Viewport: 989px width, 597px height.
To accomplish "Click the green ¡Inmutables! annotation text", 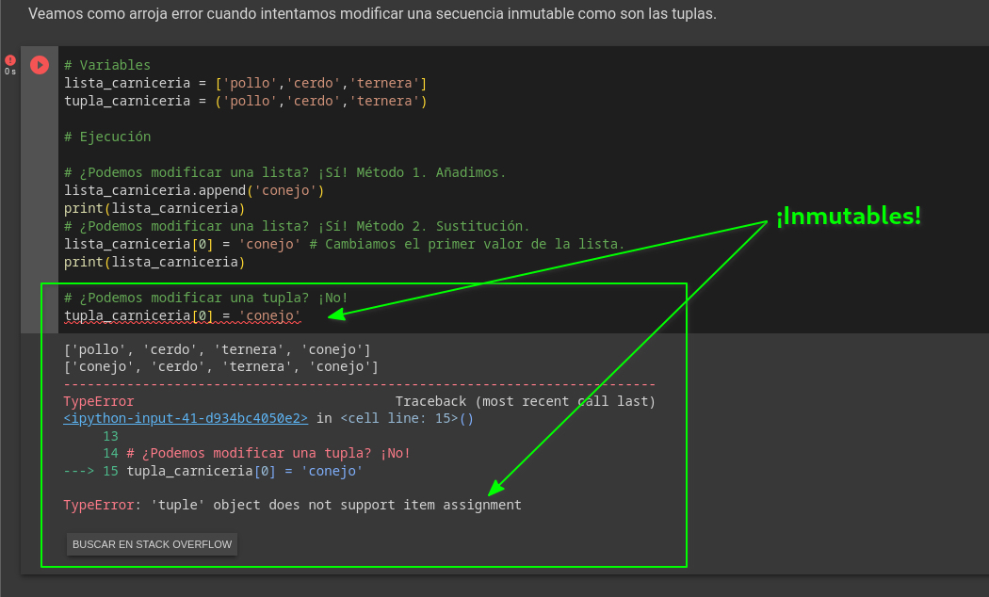I will click(847, 216).
